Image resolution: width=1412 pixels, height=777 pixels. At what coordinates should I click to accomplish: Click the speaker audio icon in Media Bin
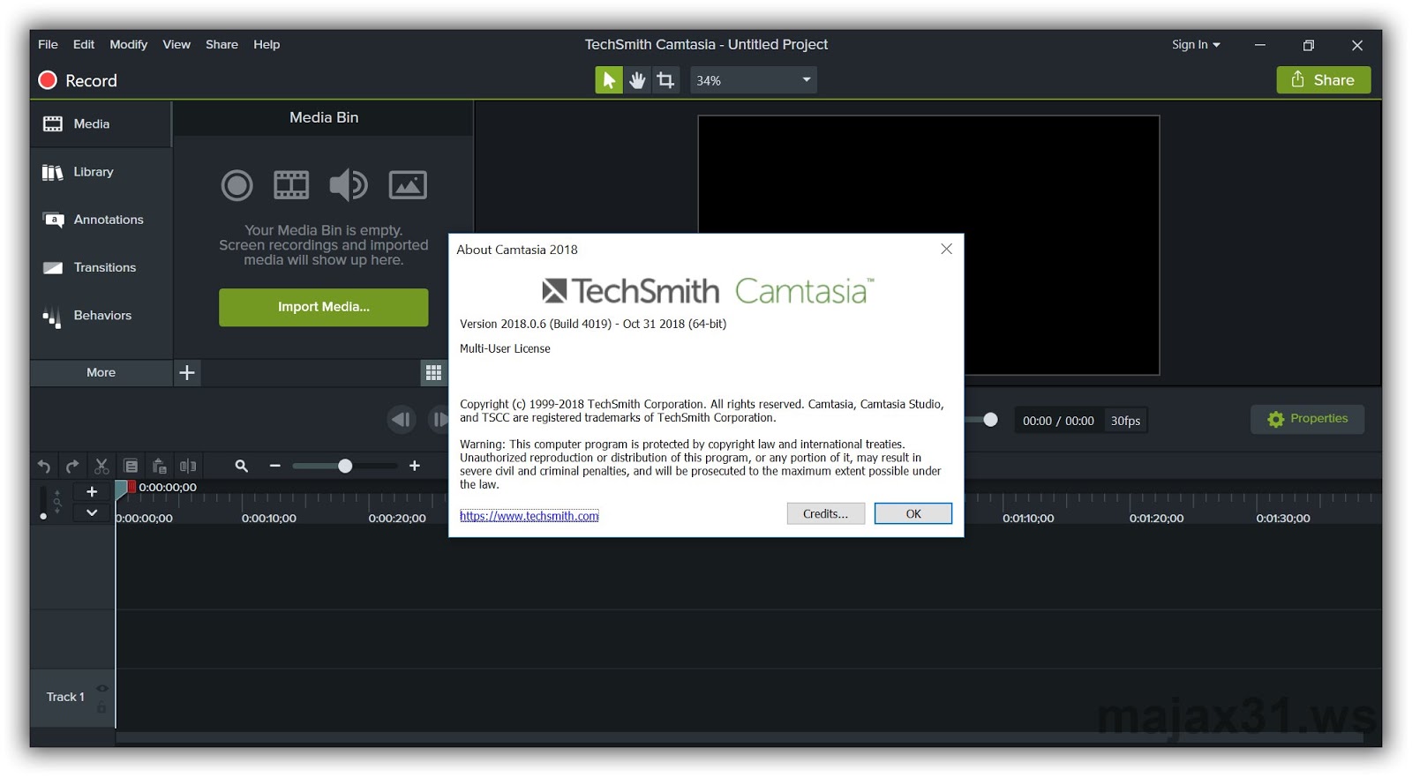[x=349, y=184]
